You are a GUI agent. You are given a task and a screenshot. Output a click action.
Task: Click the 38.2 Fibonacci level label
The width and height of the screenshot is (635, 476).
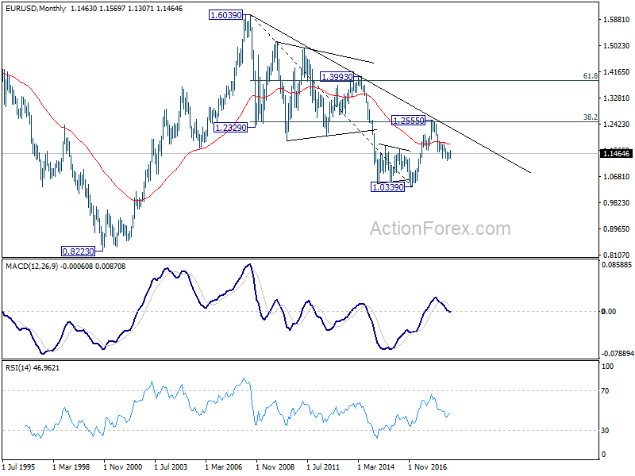coord(590,117)
